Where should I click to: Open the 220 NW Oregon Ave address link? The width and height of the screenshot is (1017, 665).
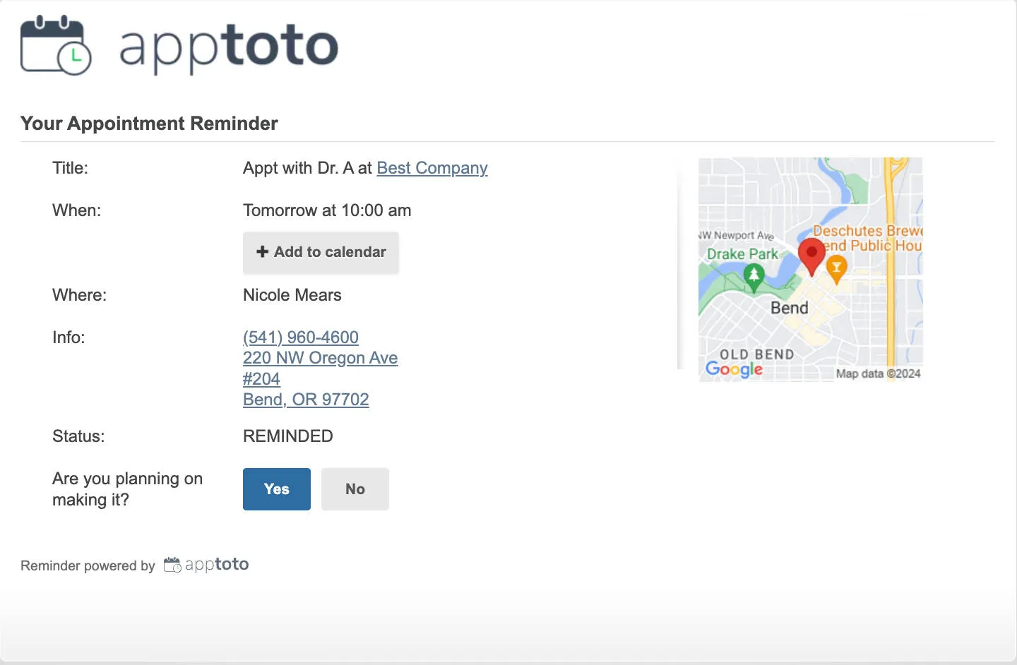(x=320, y=358)
